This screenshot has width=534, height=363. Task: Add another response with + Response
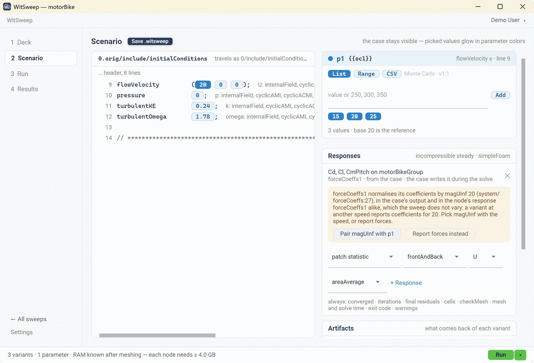pos(406,283)
